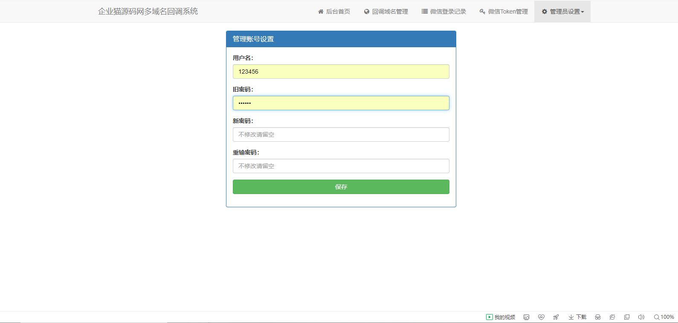This screenshot has width=678, height=323.
Task: Click the picture icon in status bar
Action: pos(527,317)
